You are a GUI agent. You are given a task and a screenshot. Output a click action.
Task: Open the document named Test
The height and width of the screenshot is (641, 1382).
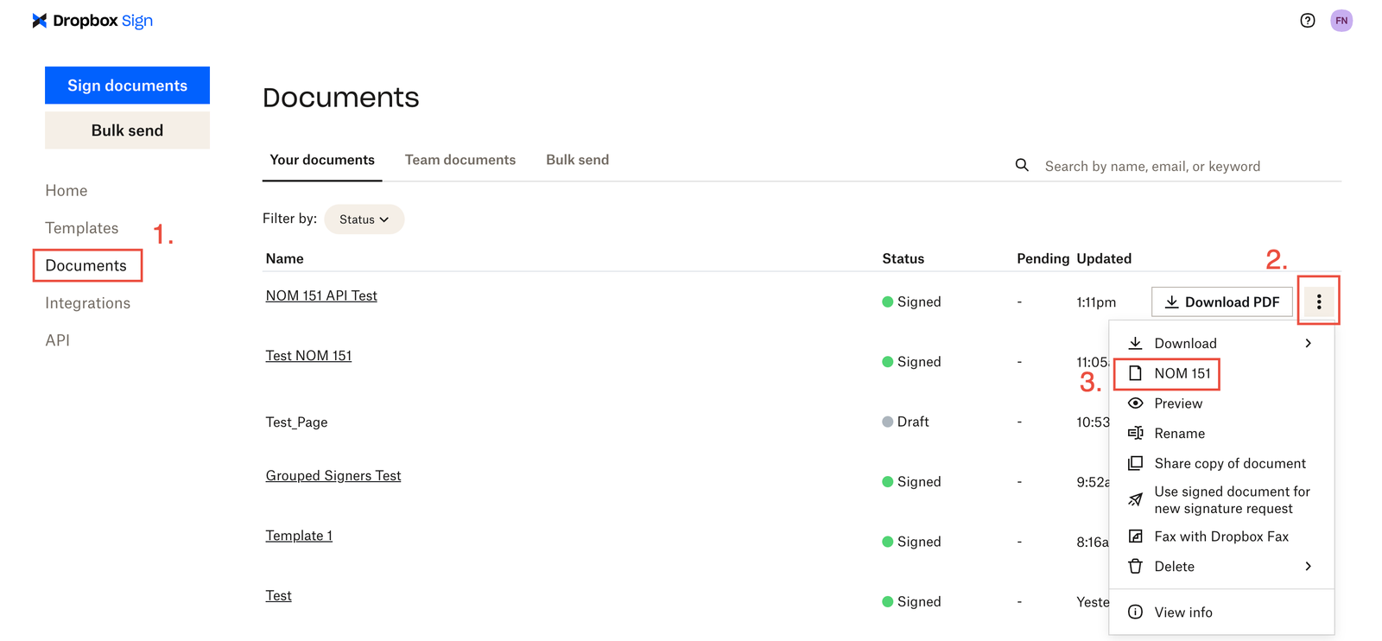(x=278, y=595)
